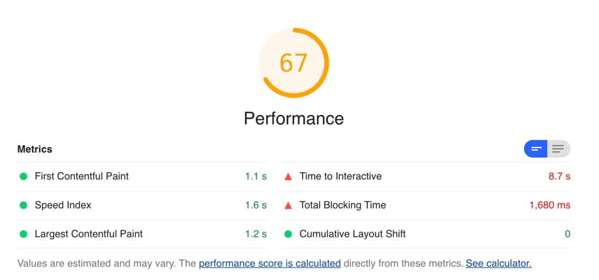
Task: Expand the Total Blocking Time metric row
Action: click(426, 205)
